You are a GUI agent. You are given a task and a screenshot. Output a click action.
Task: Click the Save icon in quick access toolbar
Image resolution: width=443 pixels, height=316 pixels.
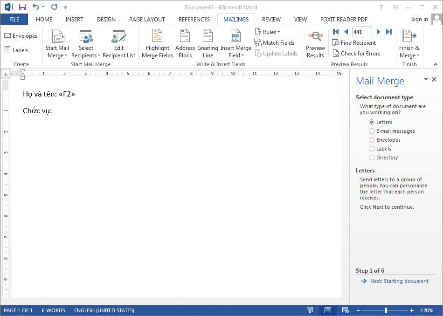[22, 7]
